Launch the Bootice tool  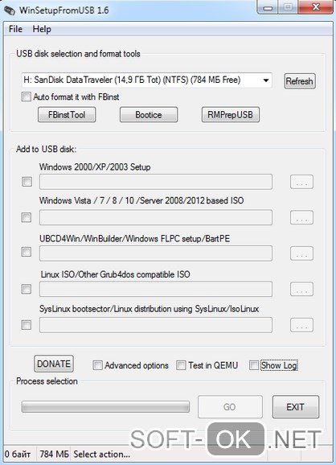tap(149, 115)
